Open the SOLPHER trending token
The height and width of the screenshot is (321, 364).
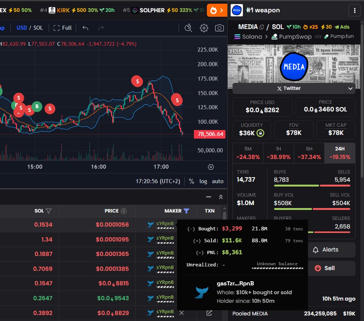click(x=152, y=10)
